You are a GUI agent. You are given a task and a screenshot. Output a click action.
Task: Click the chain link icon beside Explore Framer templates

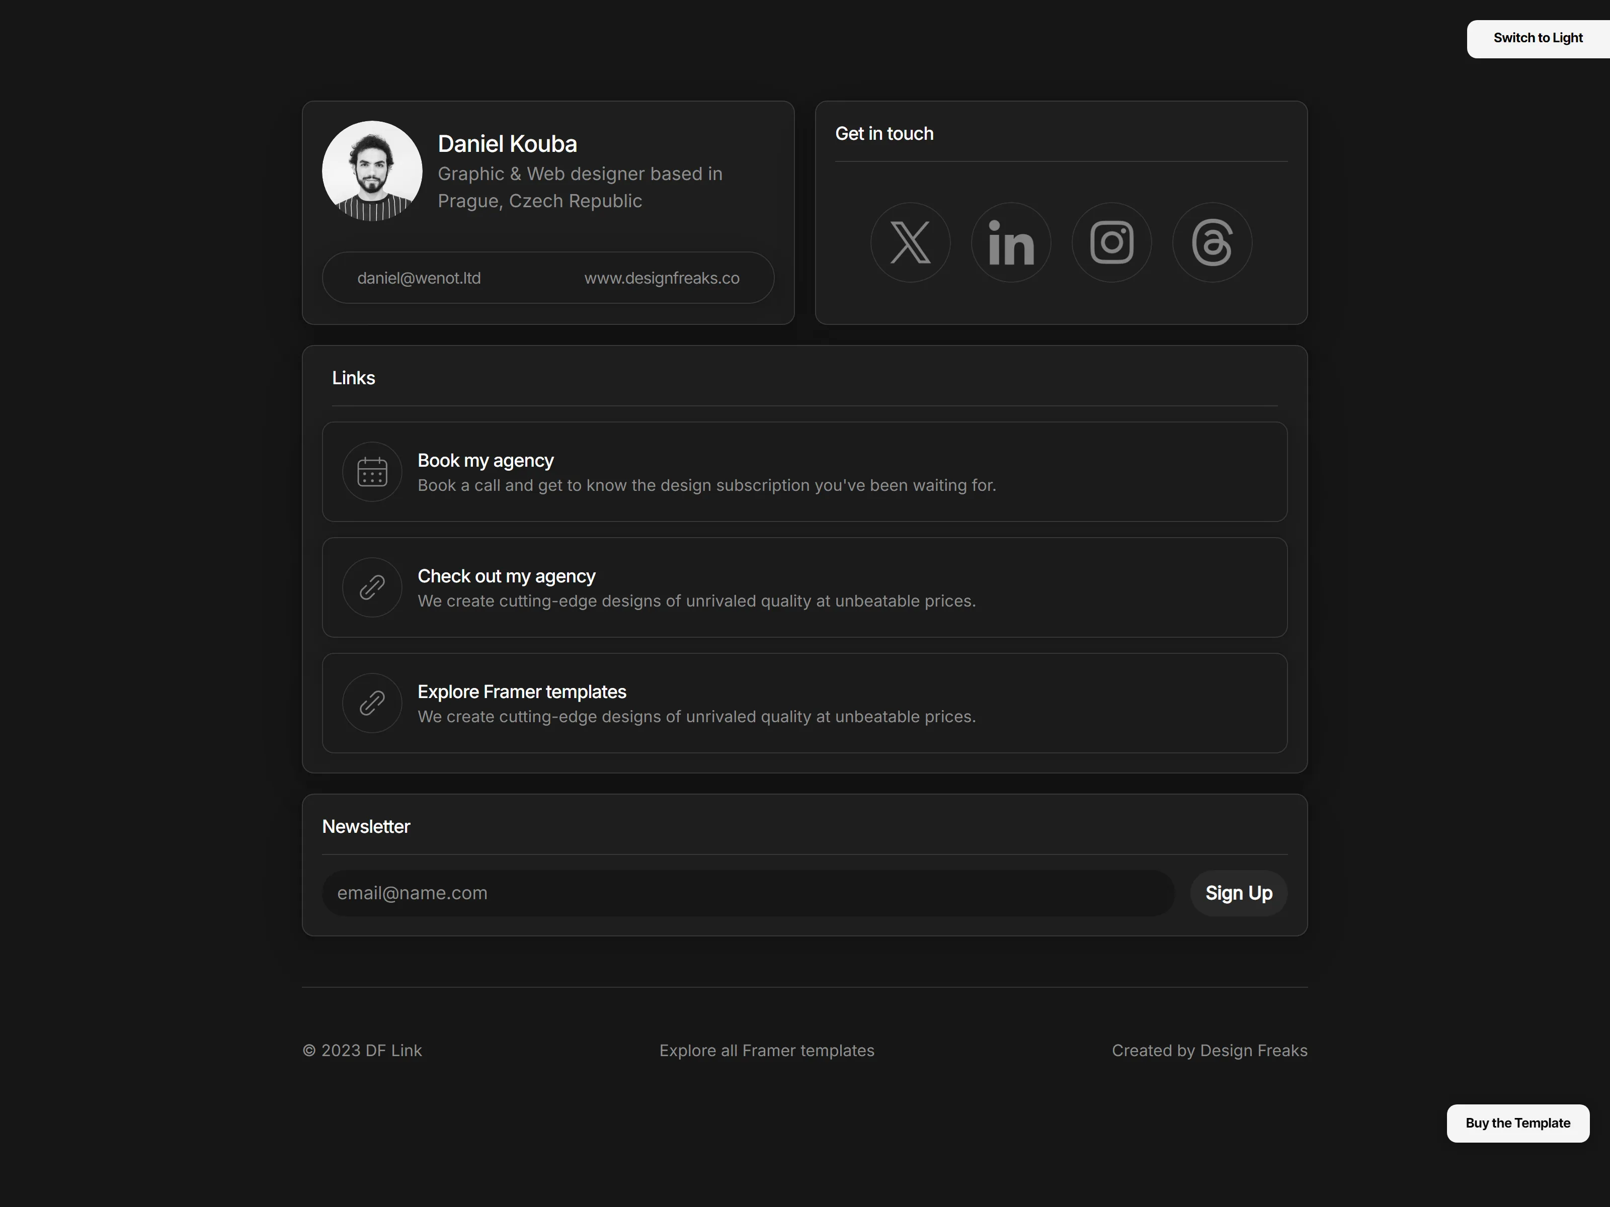coord(372,703)
